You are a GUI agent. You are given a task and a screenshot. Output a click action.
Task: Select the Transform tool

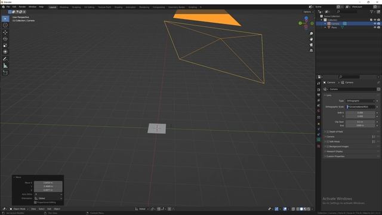(x=5, y=52)
